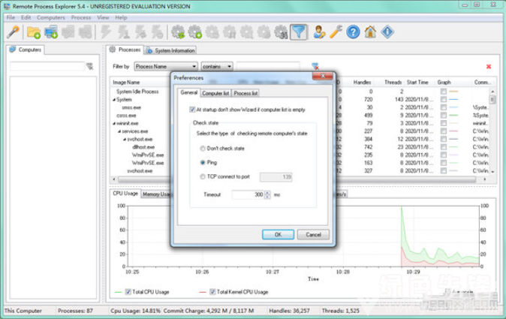Click the filter text input next to 'contains'
This screenshot has height=319, width=506.
(x=268, y=67)
